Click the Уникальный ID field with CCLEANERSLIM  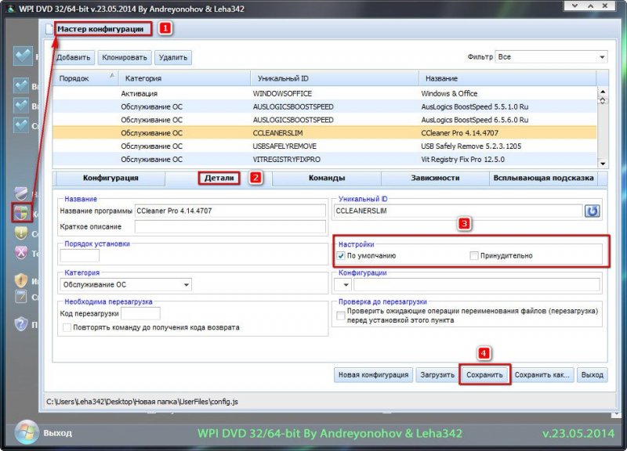pos(458,211)
